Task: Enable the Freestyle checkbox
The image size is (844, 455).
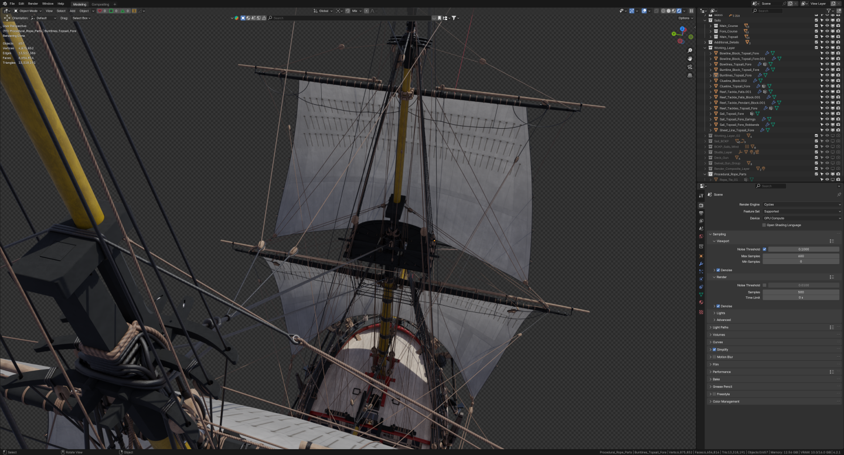Action: [x=714, y=394]
